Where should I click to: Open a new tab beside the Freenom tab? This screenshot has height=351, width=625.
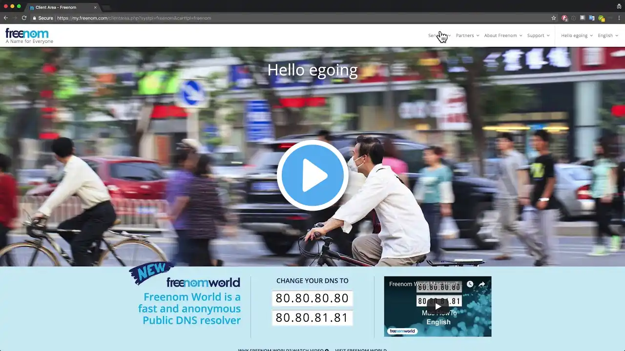click(x=106, y=7)
